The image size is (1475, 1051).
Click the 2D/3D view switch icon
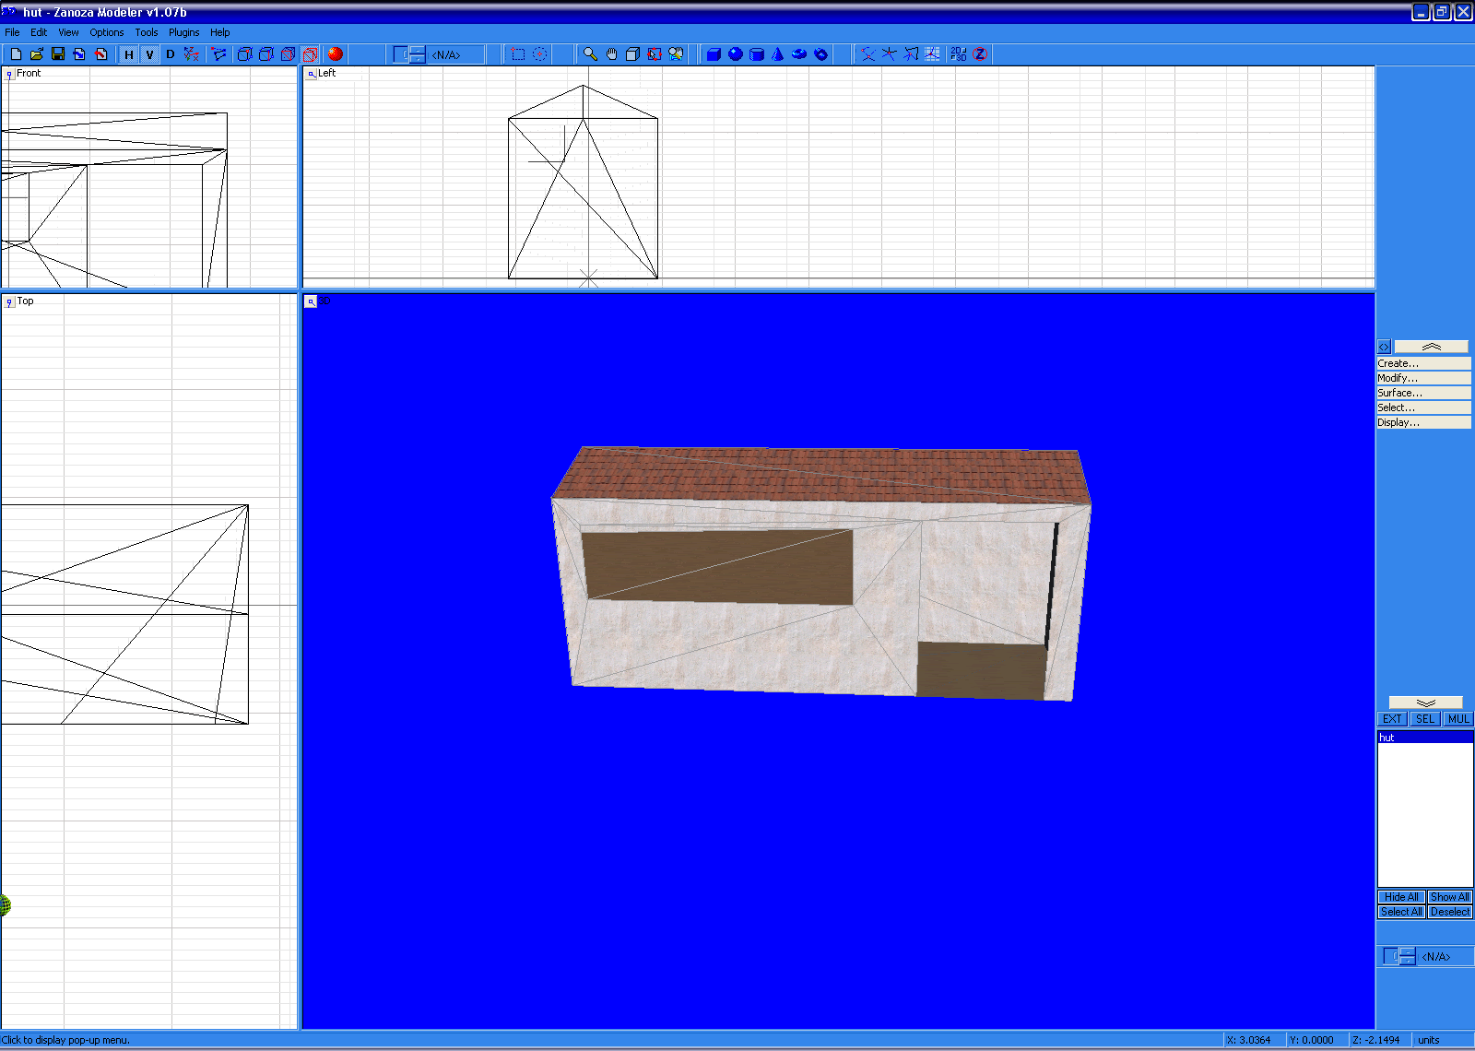[x=959, y=54]
